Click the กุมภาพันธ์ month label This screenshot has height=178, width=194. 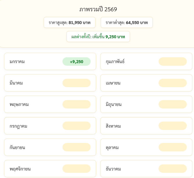click(115, 62)
